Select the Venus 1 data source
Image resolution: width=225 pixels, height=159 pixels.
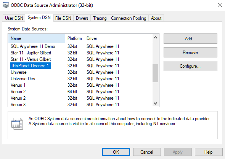coord(18,85)
